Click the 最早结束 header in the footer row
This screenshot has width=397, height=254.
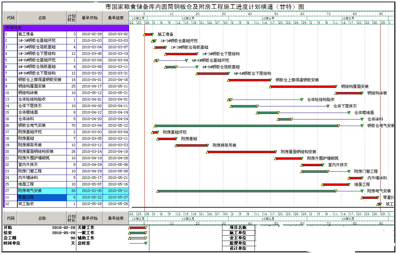[x=116, y=218]
